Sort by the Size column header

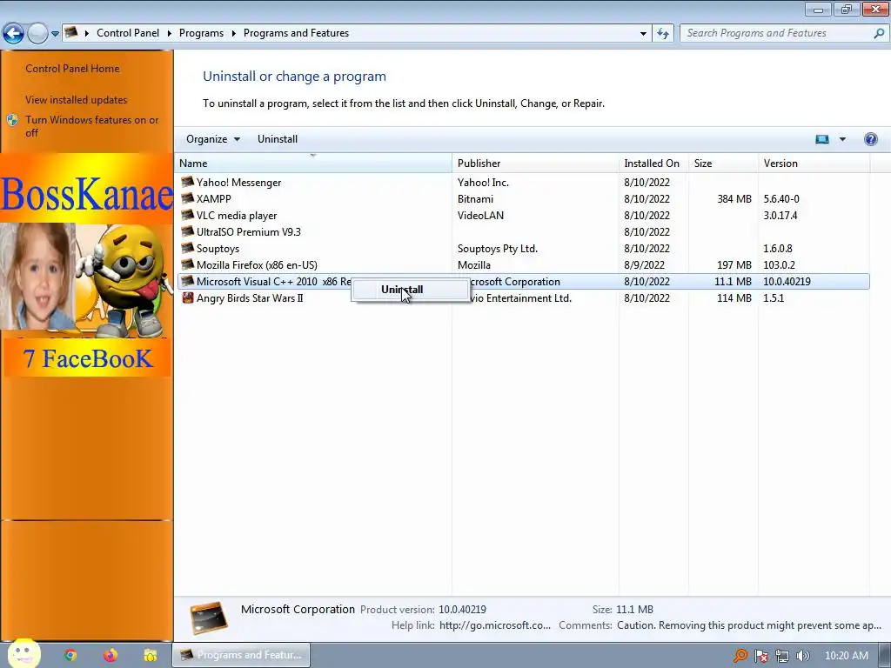[x=723, y=163]
